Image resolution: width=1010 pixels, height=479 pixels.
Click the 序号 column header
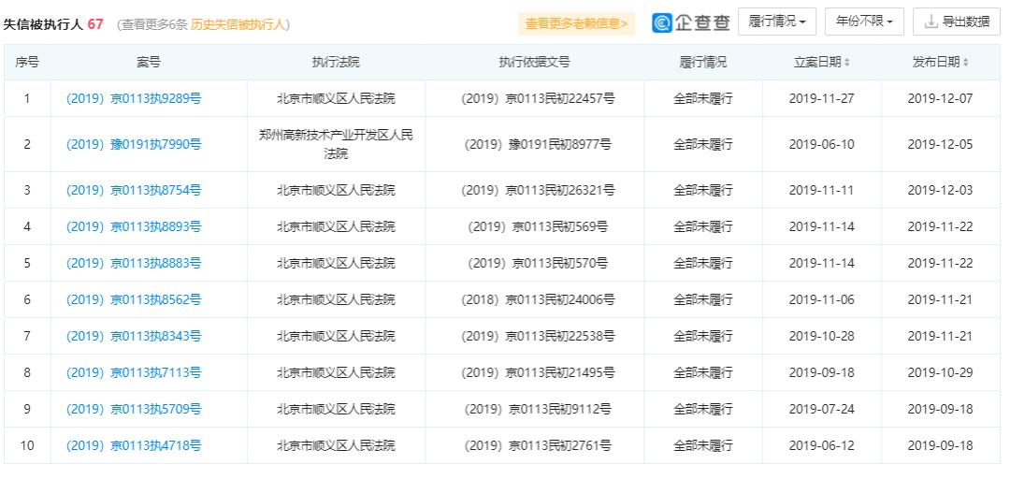[27, 63]
